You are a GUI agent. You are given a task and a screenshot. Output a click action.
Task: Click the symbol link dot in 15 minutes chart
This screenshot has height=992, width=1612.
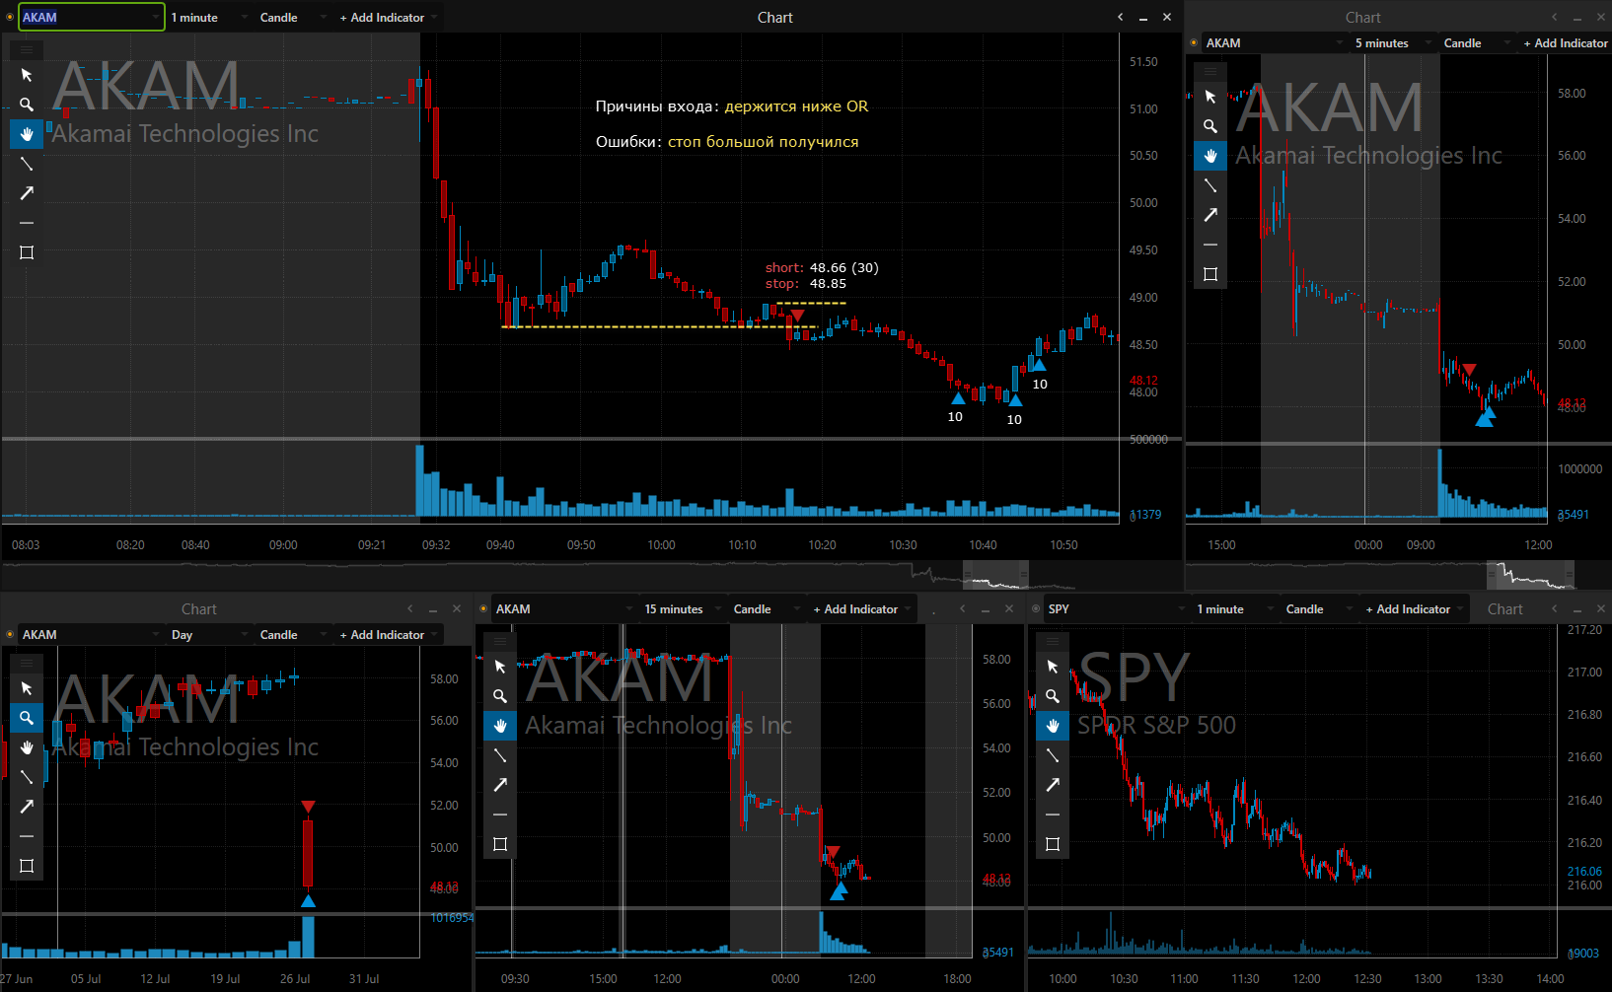[x=483, y=608]
